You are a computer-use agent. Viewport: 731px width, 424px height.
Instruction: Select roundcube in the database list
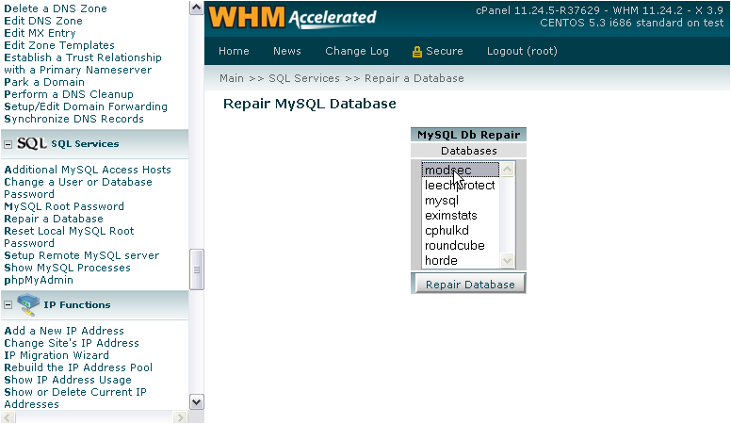tap(460, 245)
